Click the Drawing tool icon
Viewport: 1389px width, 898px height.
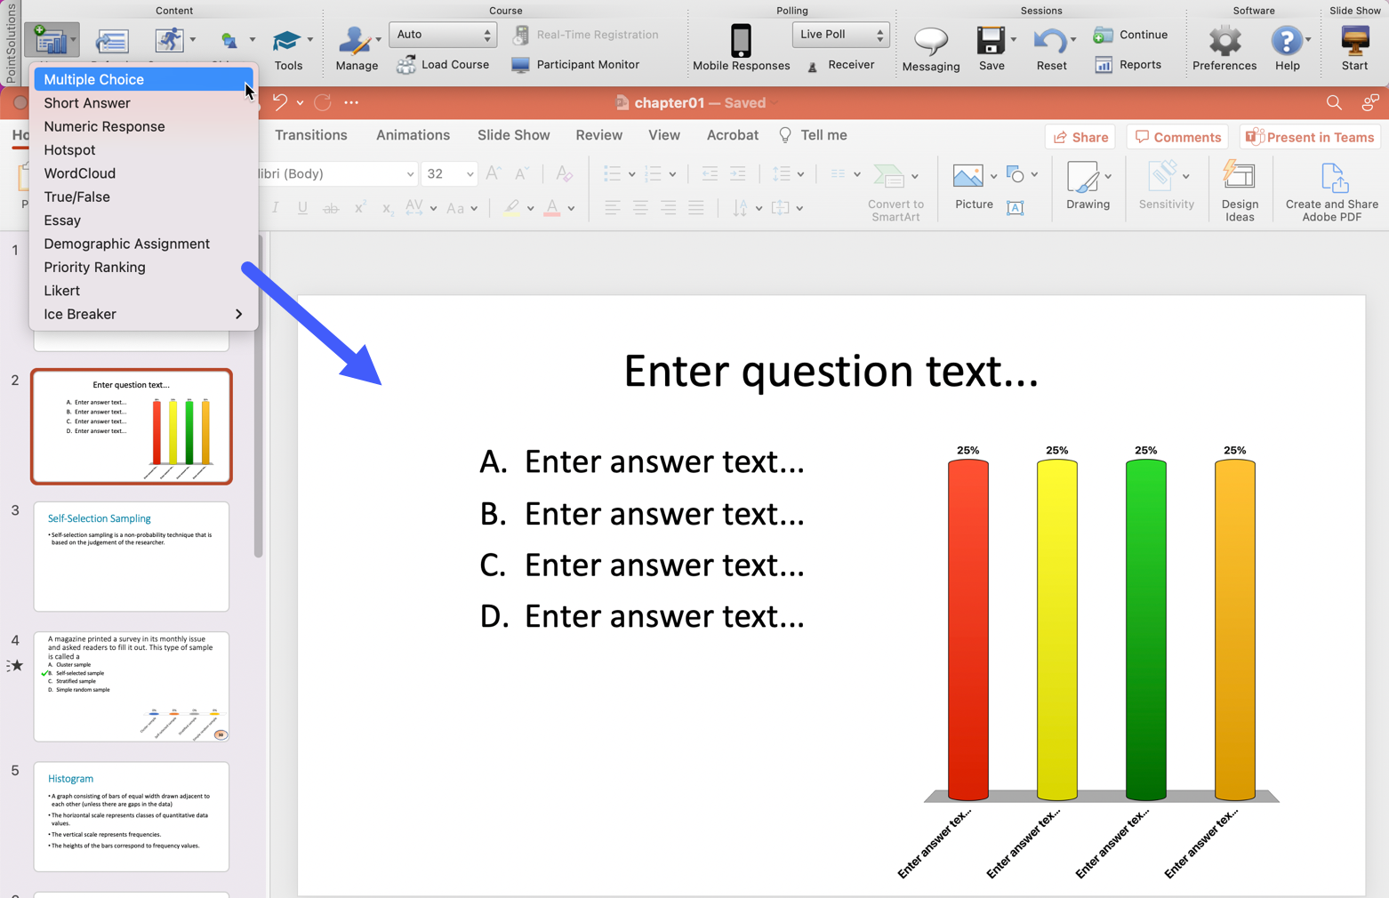tap(1082, 176)
